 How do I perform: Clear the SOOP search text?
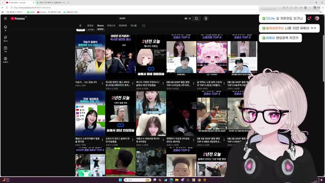click(189, 18)
